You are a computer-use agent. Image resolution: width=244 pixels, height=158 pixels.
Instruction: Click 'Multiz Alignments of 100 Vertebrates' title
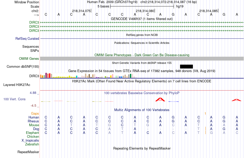click(142, 110)
